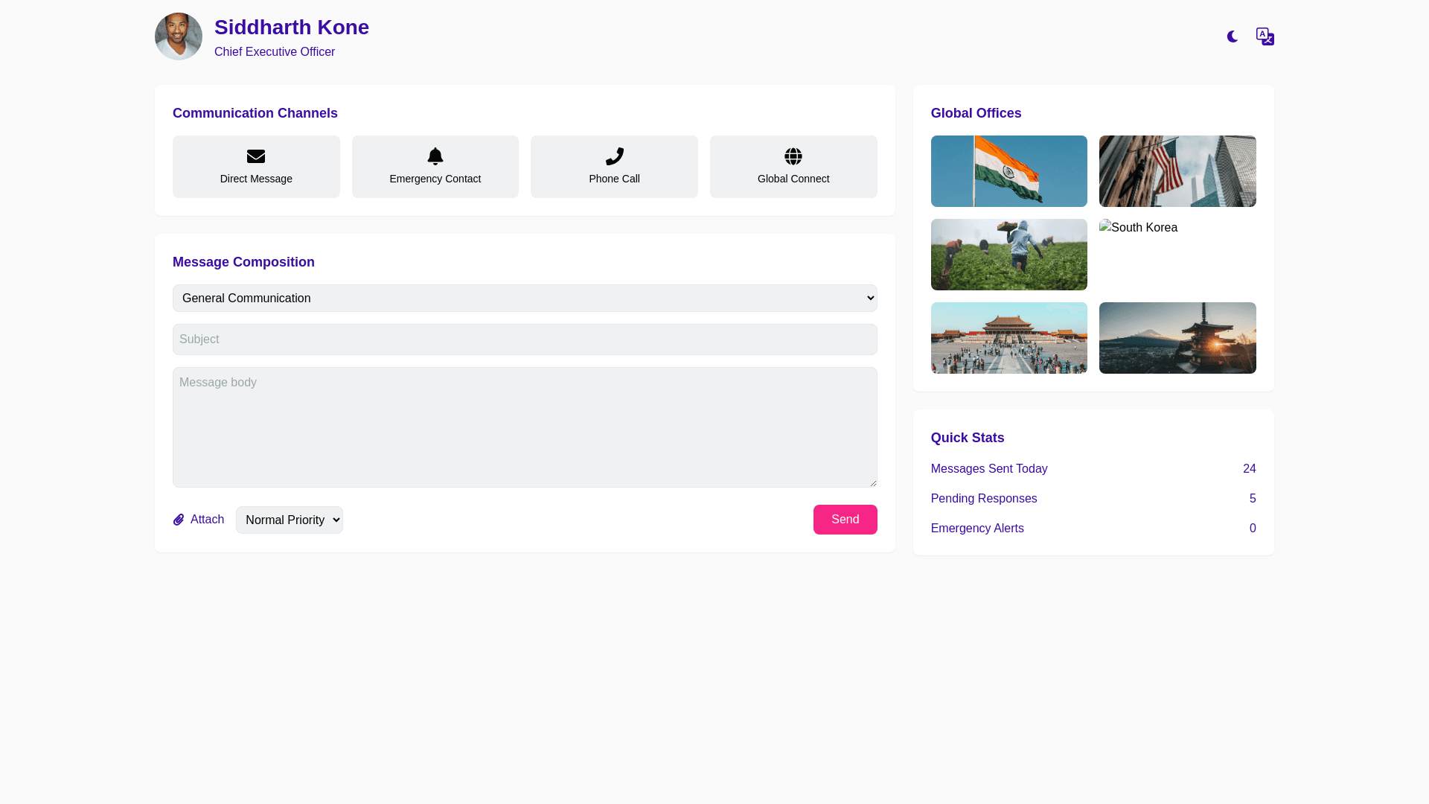Select the American flag office thumbnail
This screenshot has height=804, width=1429.
tap(1177, 171)
